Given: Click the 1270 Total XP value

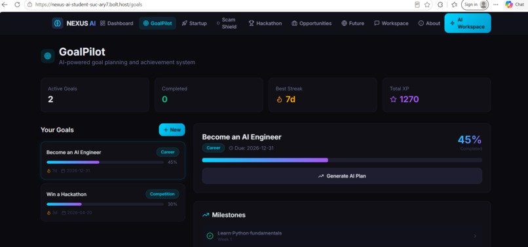Looking at the screenshot, I should [x=409, y=100].
